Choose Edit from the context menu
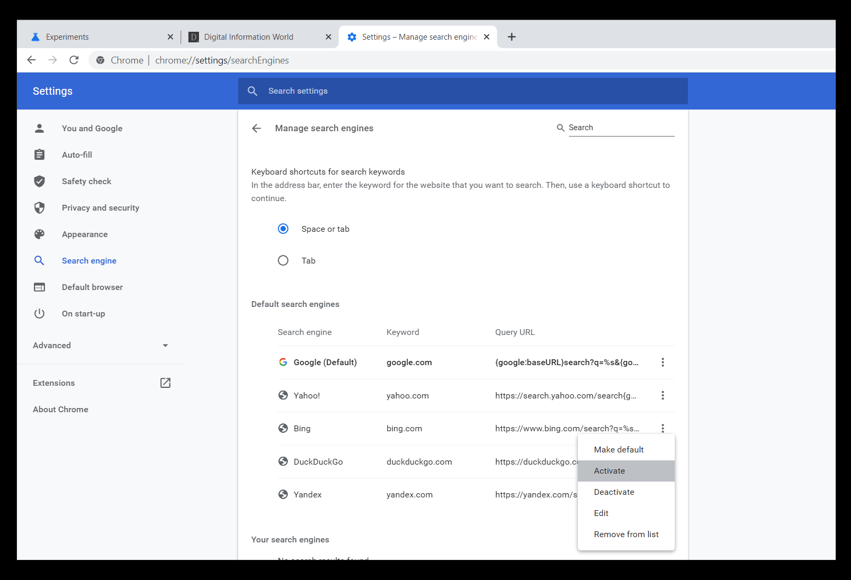 click(x=626, y=513)
